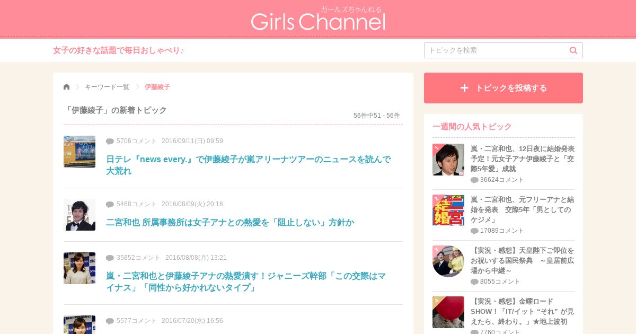Open topic 日テレ『news every.』で伊藤綾子が嵐アリーナツアー

[249, 165]
